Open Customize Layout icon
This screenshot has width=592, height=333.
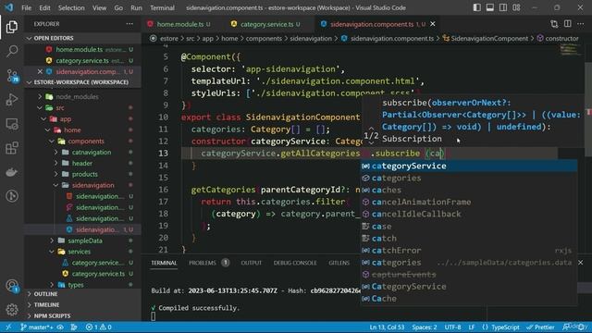pyautogui.click(x=516, y=7)
